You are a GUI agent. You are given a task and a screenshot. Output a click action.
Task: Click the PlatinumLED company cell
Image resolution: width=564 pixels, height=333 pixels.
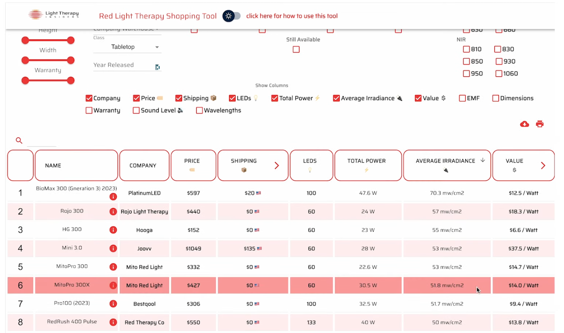[x=145, y=193]
